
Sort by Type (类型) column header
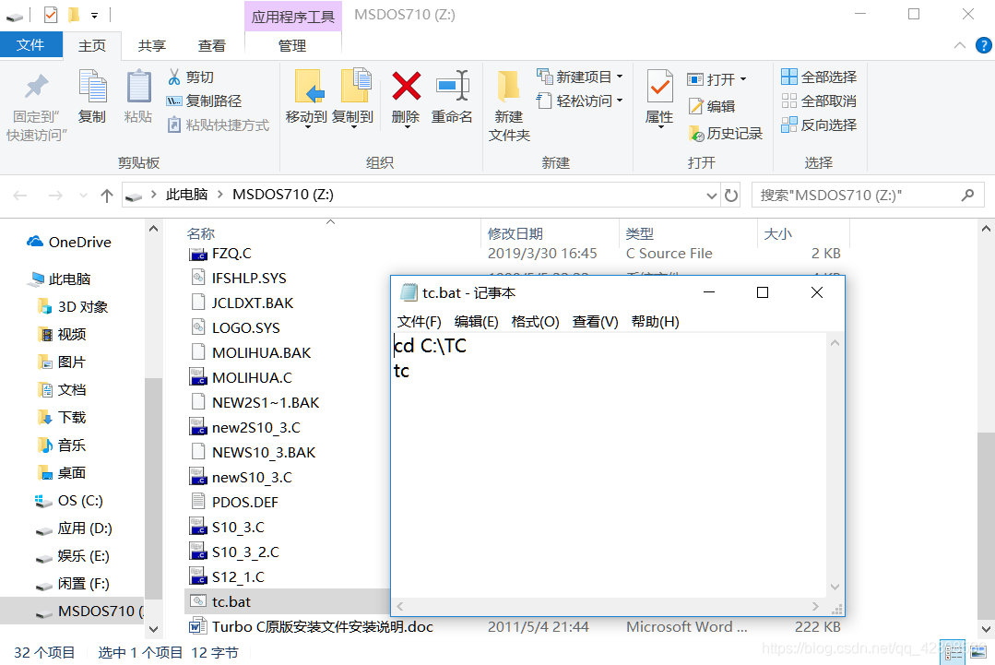[x=640, y=233]
